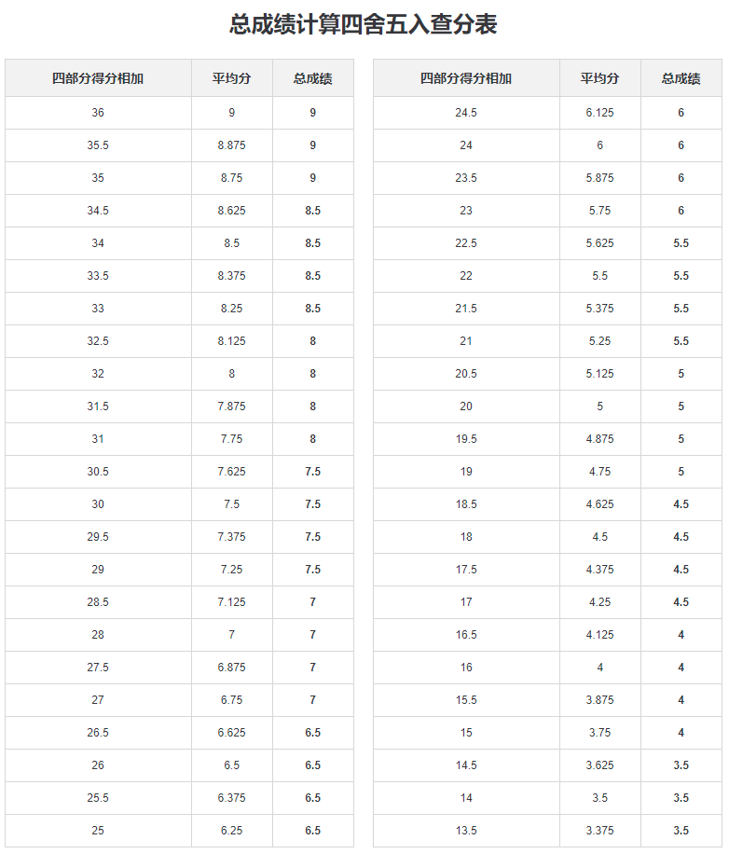Select the sum score cell 20.5
The image size is (729, 854).
pos(466,374)
